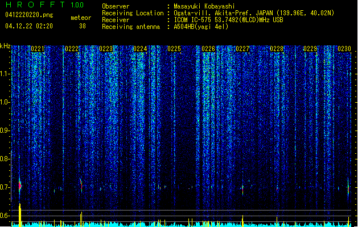Click the HROFFT 1.0.0 title text
The width and height of the screenshot is (358, 227).
point(45,5)
